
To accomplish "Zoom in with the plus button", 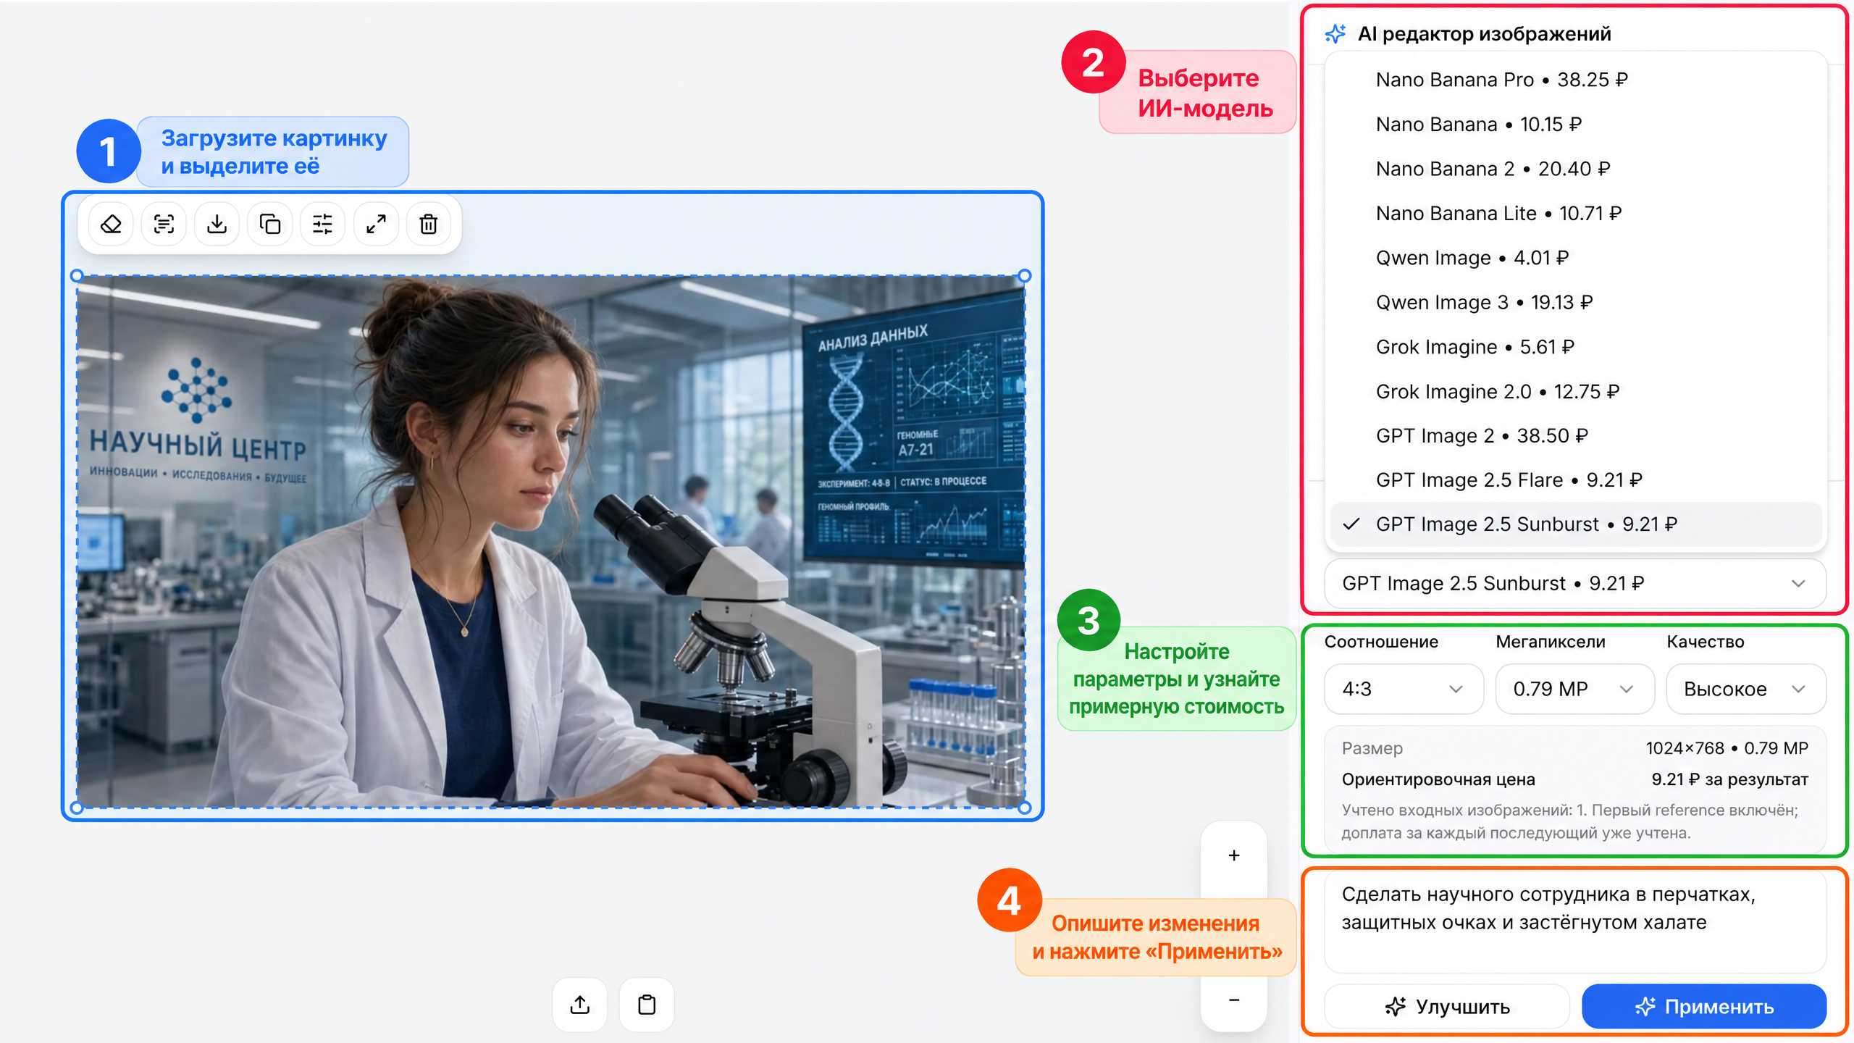I will click(x=1234, y=855).
